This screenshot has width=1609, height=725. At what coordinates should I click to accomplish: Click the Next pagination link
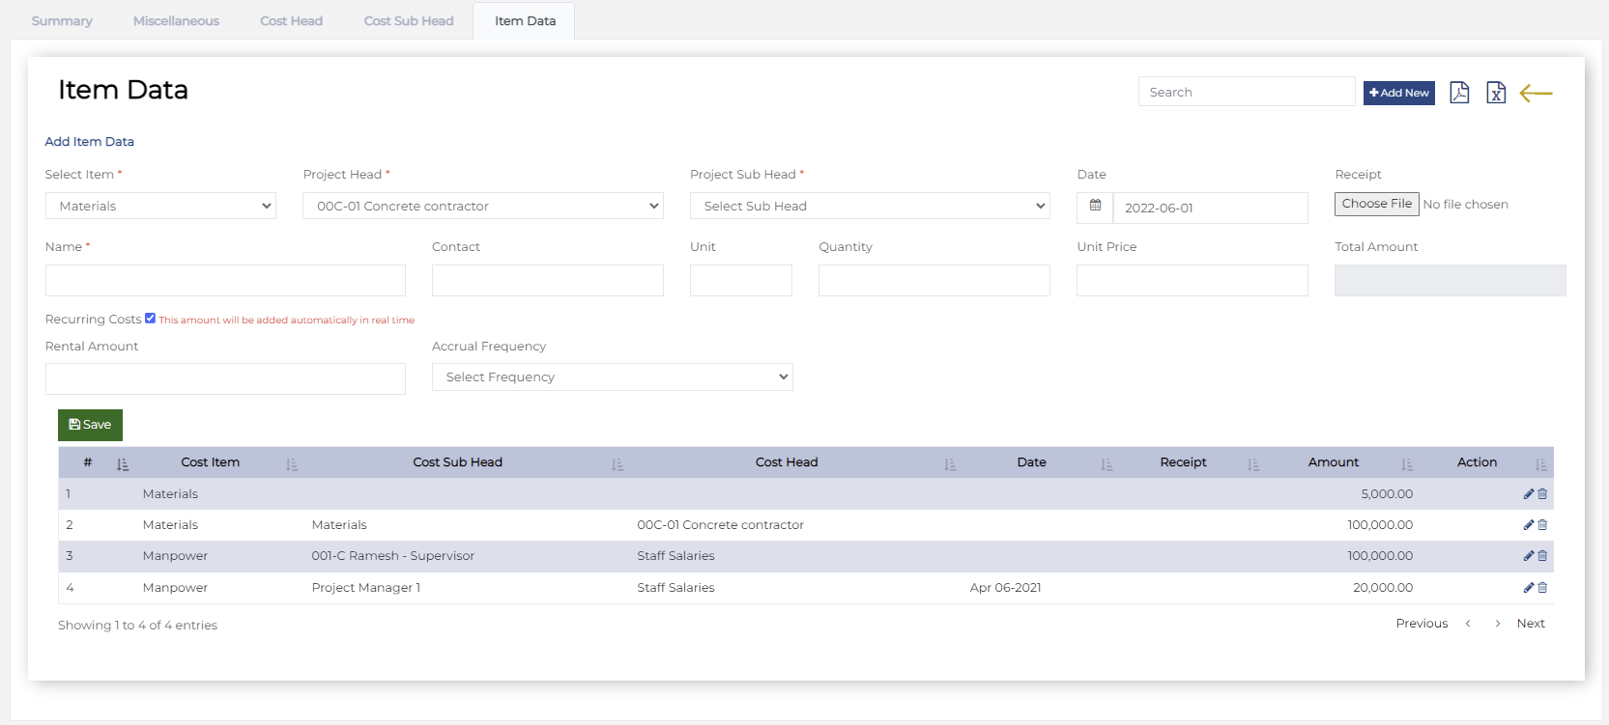1531,624
